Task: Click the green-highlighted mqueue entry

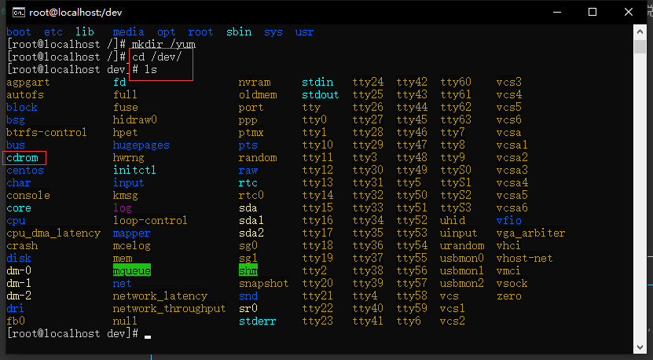Action: [131, 271]
